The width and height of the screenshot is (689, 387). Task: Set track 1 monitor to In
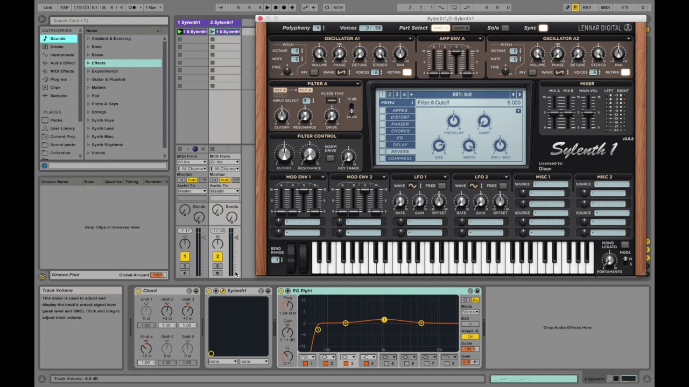click(x=181, y=180)
